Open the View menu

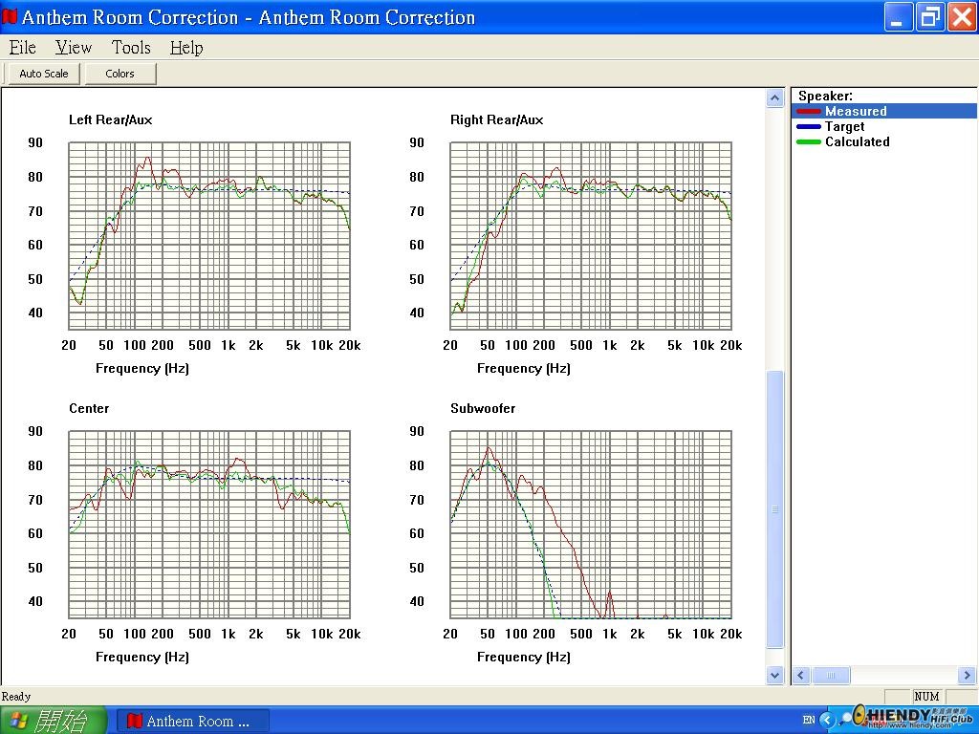pos(73,48)
